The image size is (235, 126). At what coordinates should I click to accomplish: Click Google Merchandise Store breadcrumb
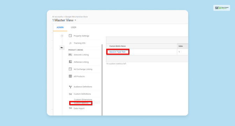click(x=76, y=17)
